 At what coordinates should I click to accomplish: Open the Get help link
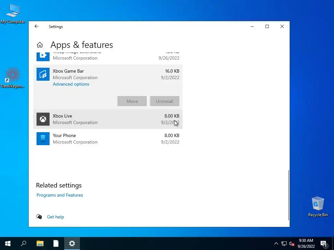(55, 217)
